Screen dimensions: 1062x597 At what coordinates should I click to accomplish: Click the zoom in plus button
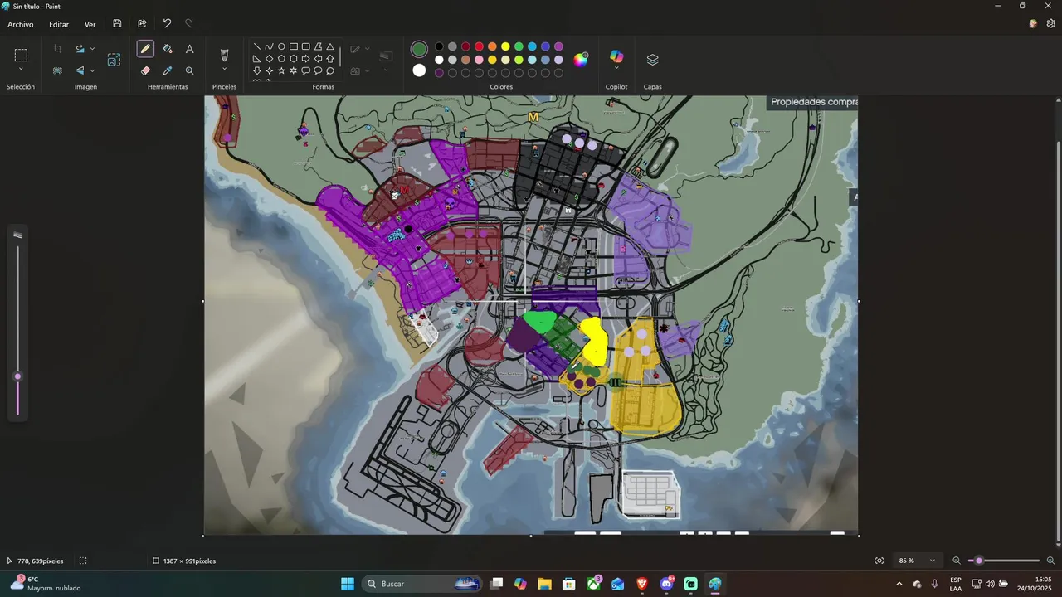click(x=1050, y=561)
